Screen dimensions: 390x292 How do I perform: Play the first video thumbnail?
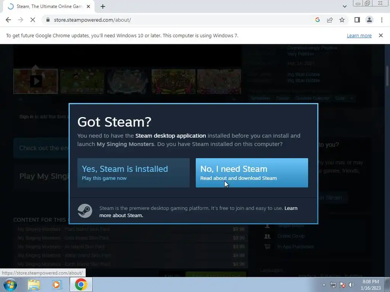click(35, 81)
